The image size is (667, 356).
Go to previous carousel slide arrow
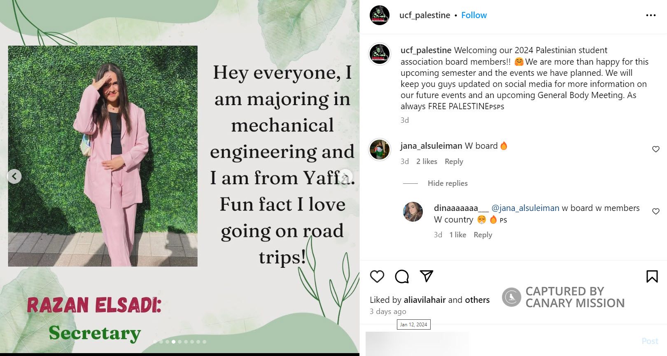pos(14,176)
